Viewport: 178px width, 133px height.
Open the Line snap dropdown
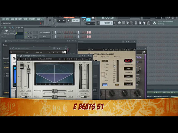pos(91,24)
